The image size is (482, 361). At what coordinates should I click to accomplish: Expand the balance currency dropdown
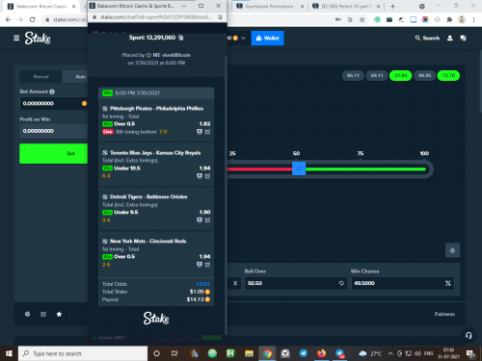pos(243,38)
